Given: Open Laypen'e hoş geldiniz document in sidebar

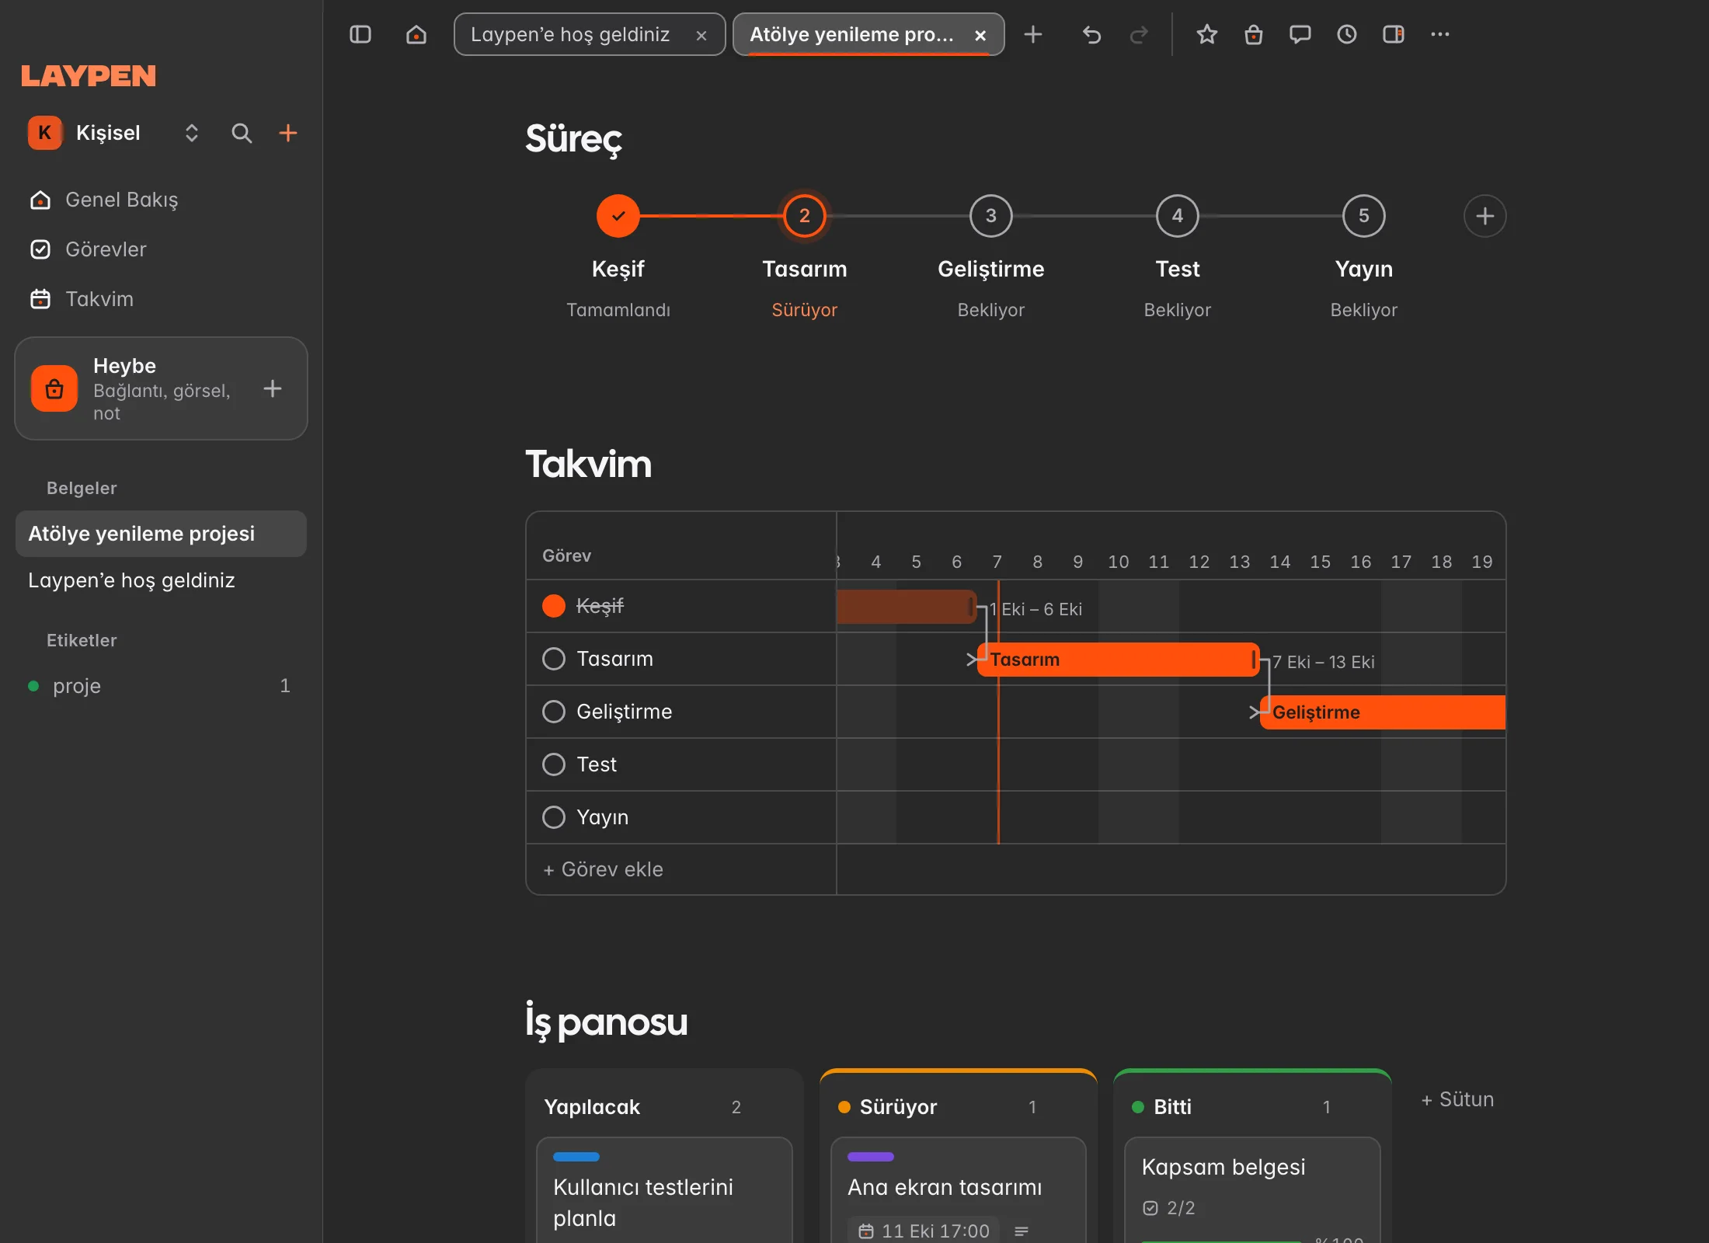Looking at the screenshot, I should (161, 580).
